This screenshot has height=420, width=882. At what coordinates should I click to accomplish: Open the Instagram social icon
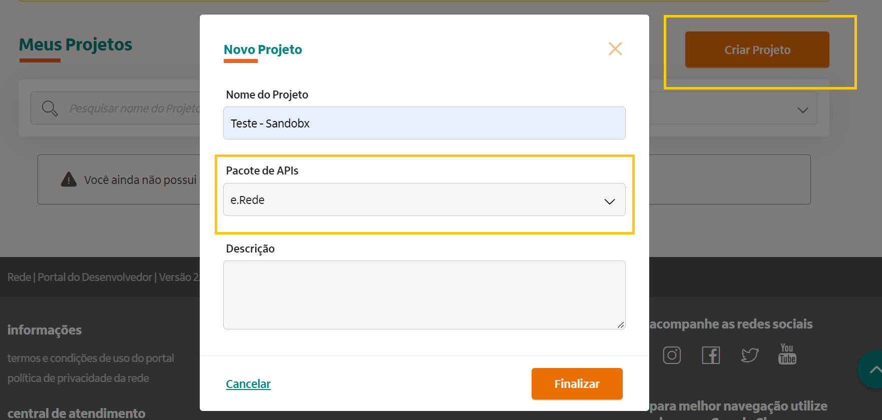672,355
